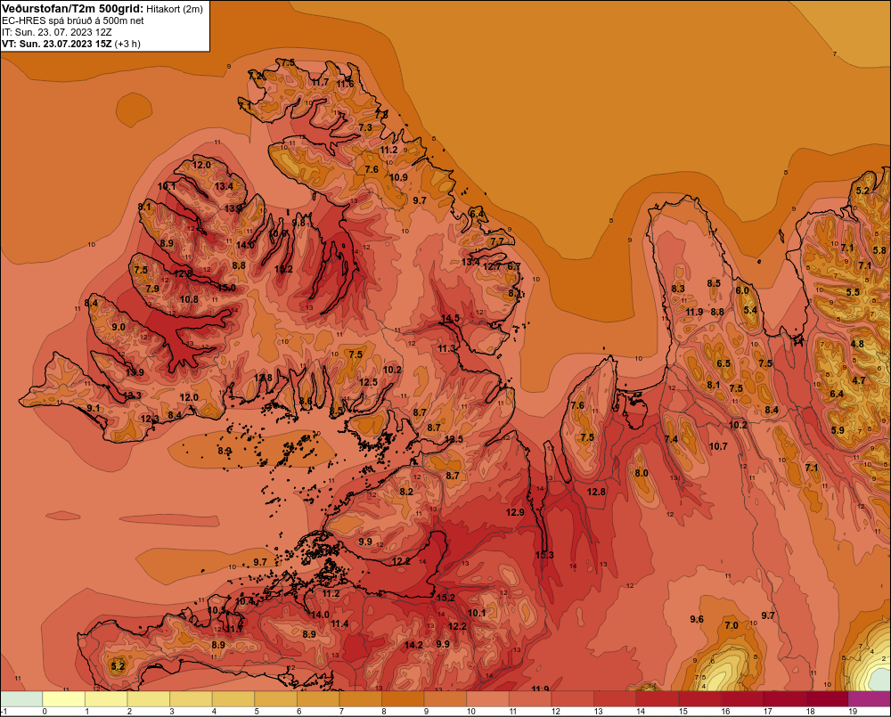Viewport: 891px width, 717px height.
Task: Click the 14.2 temperature value
Action: click(x=413, y=645)
